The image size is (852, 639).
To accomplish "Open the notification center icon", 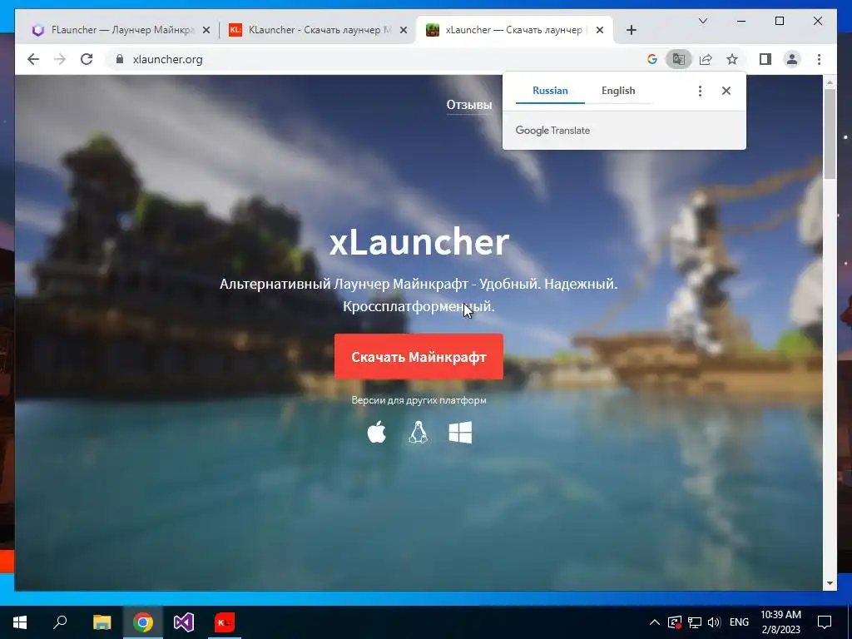I will (825, 622).
